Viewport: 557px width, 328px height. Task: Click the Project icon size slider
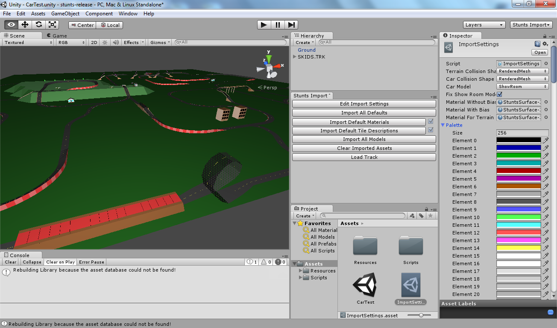pyautogui.click(x=419, y=315)
